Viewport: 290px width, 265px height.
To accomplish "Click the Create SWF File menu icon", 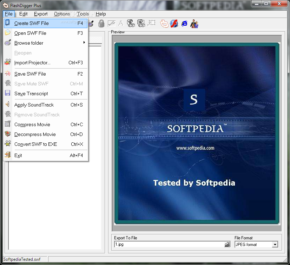I will (x=8, y=23).
